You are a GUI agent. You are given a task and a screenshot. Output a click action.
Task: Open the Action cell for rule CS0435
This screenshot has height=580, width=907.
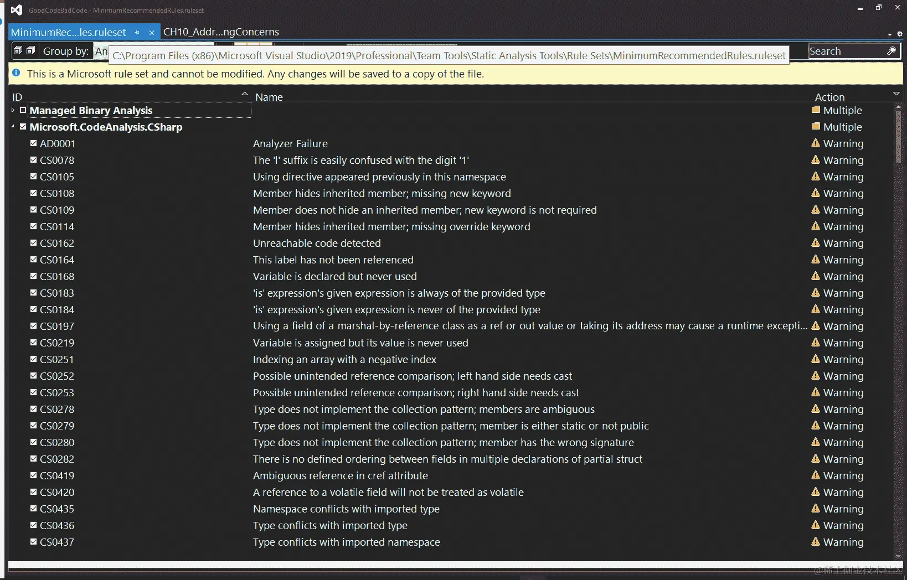click(838, 509)
